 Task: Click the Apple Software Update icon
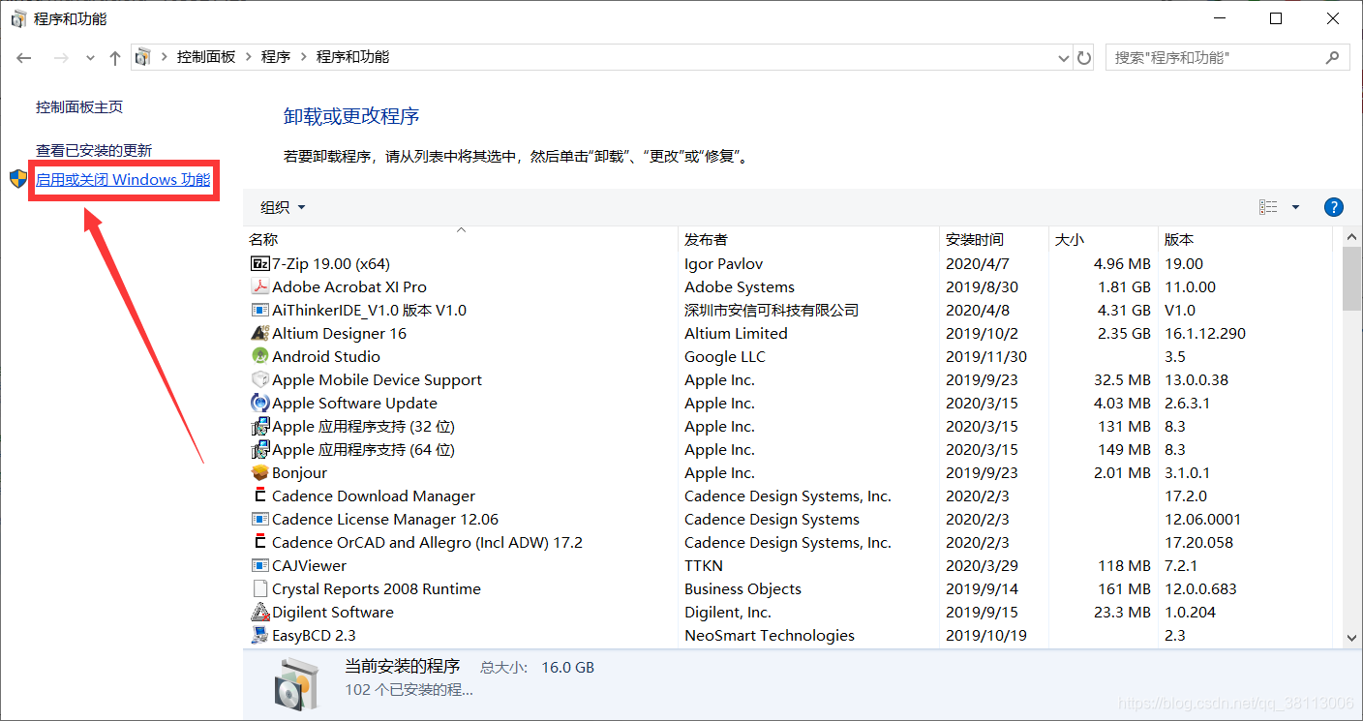point(259,403)
